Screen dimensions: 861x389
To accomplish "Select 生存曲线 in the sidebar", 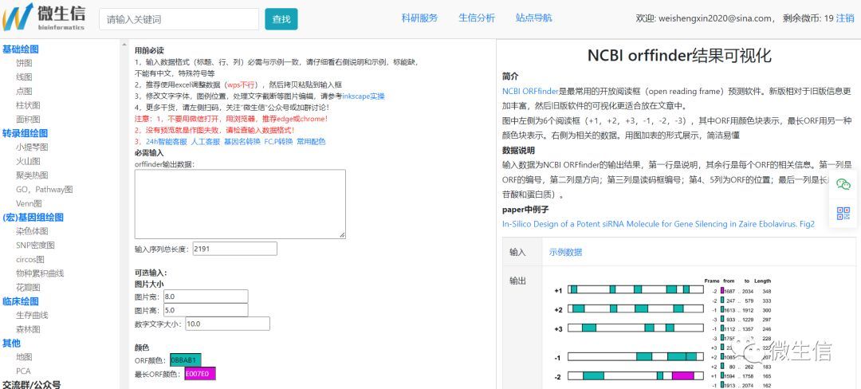I will pyautogui.click(x=32, y=315).
